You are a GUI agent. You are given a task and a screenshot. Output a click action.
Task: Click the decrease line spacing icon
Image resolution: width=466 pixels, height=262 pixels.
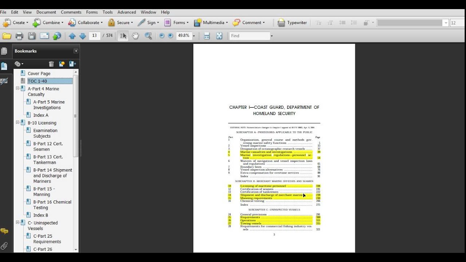tap(342, 23)
